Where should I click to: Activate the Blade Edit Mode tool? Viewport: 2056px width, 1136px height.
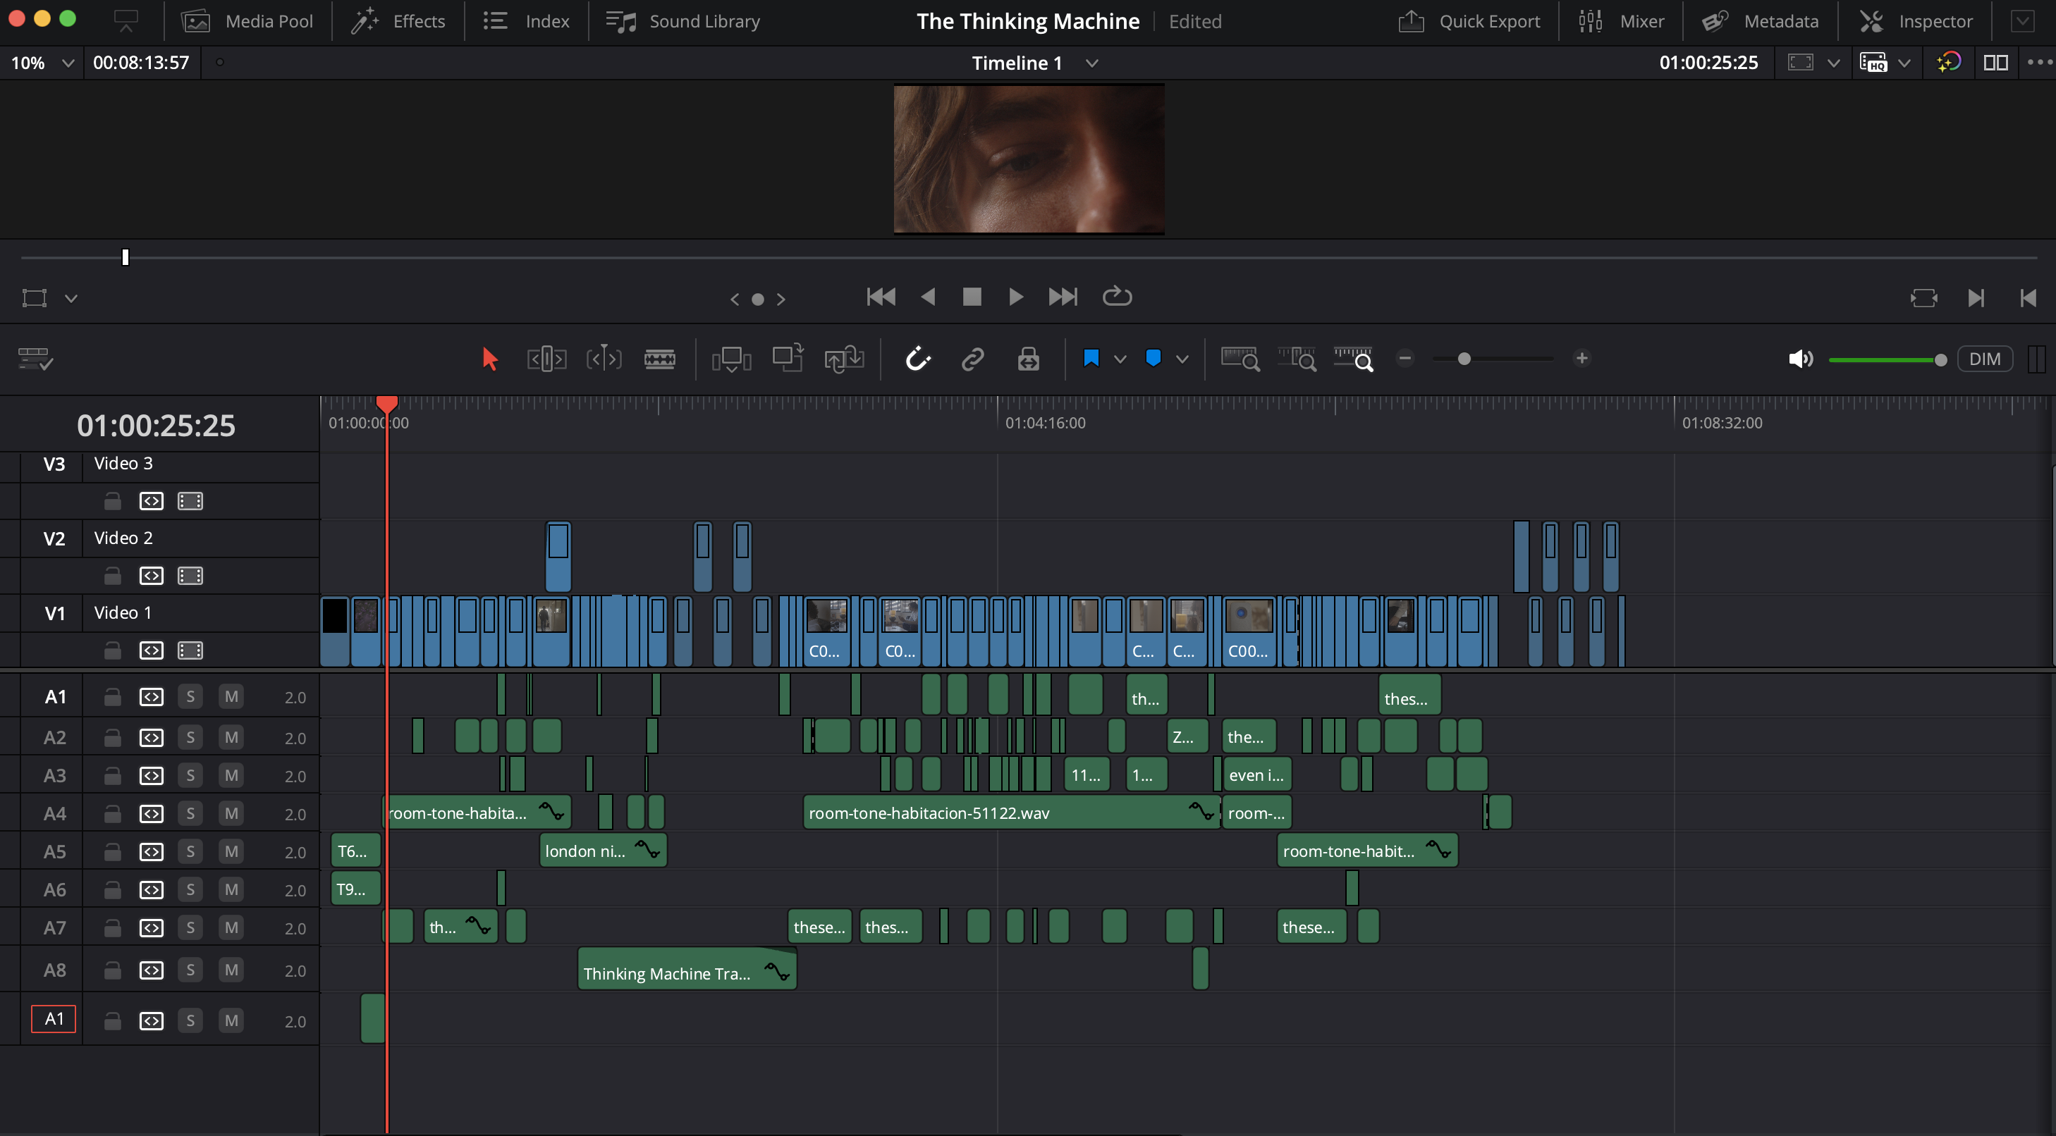659,359
